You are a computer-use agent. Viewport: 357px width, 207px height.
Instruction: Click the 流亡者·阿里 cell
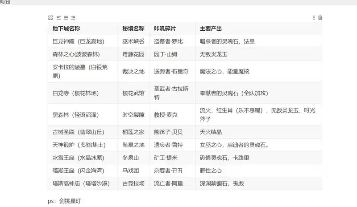pos(172,183)
